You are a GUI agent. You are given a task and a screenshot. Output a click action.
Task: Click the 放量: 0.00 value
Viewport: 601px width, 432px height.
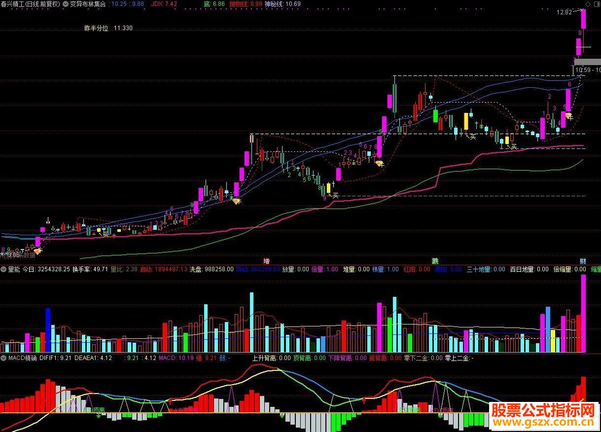pos(295,269)
